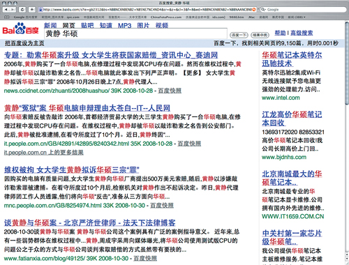Open the 百度快照 for news.ccidnet.com result
The height and width of the screenshot is (265, 349).
point(170,91)
